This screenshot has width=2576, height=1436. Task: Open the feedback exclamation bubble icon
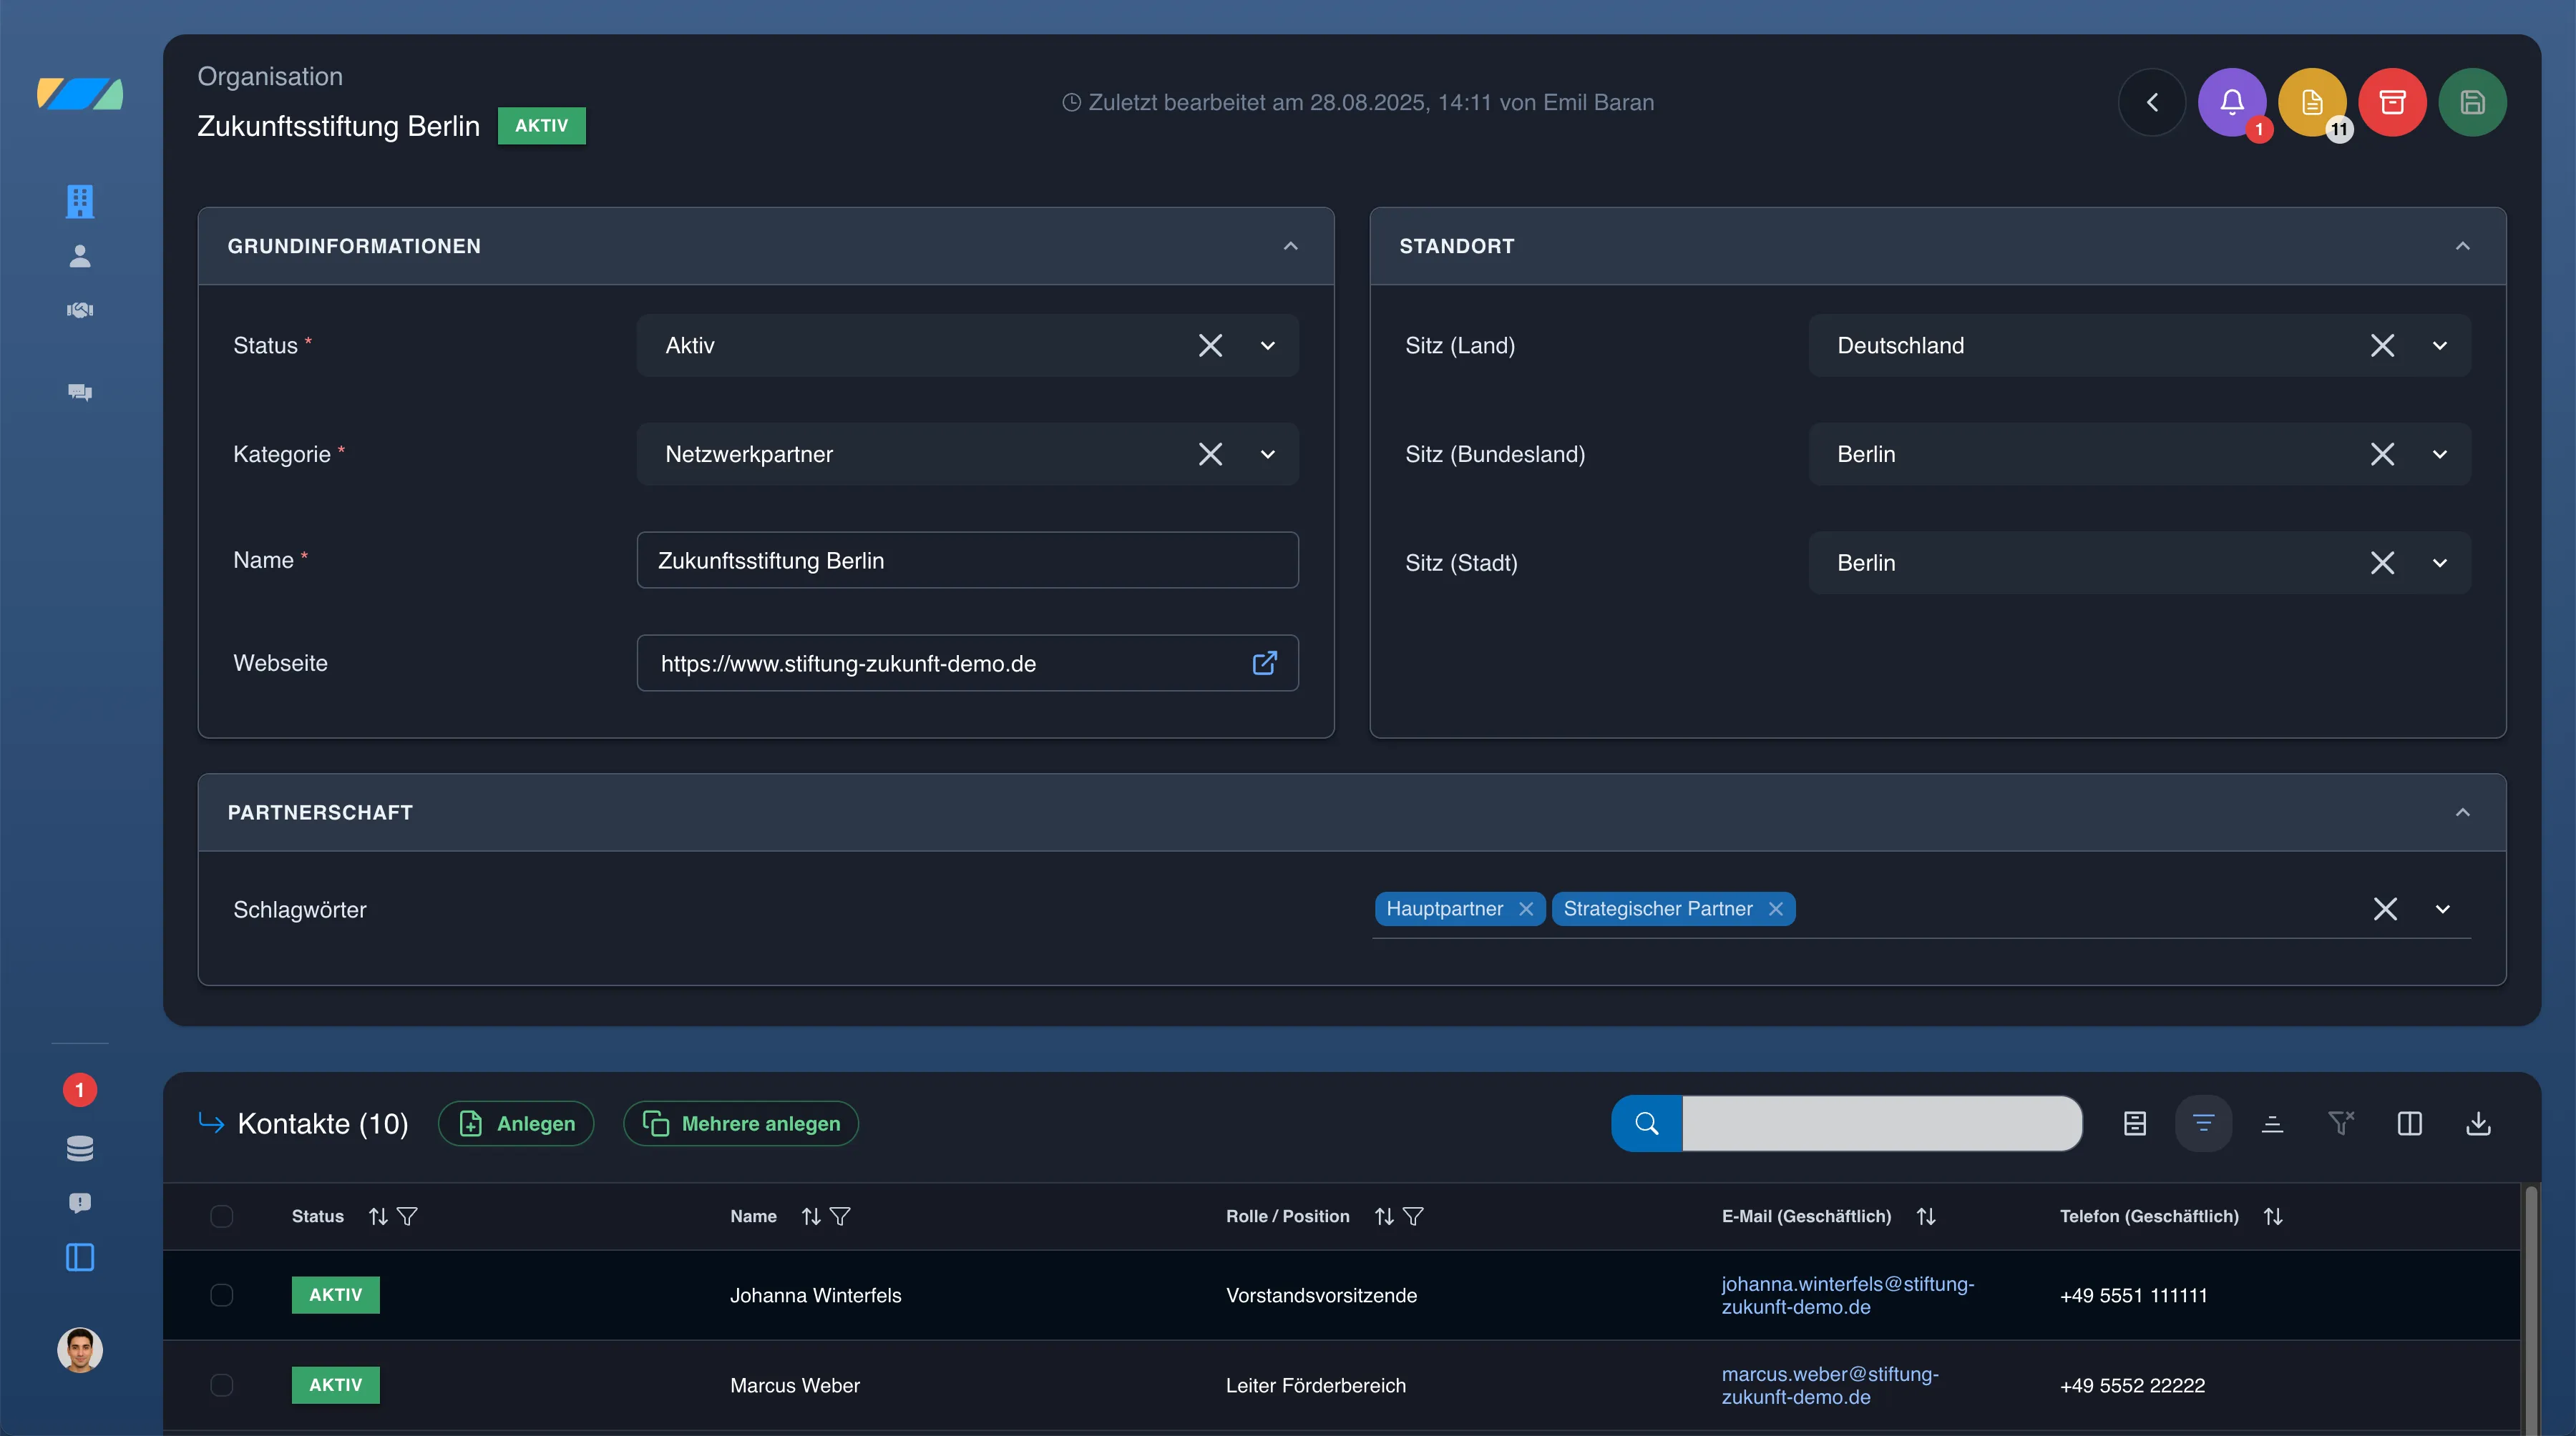point(80,1202)
